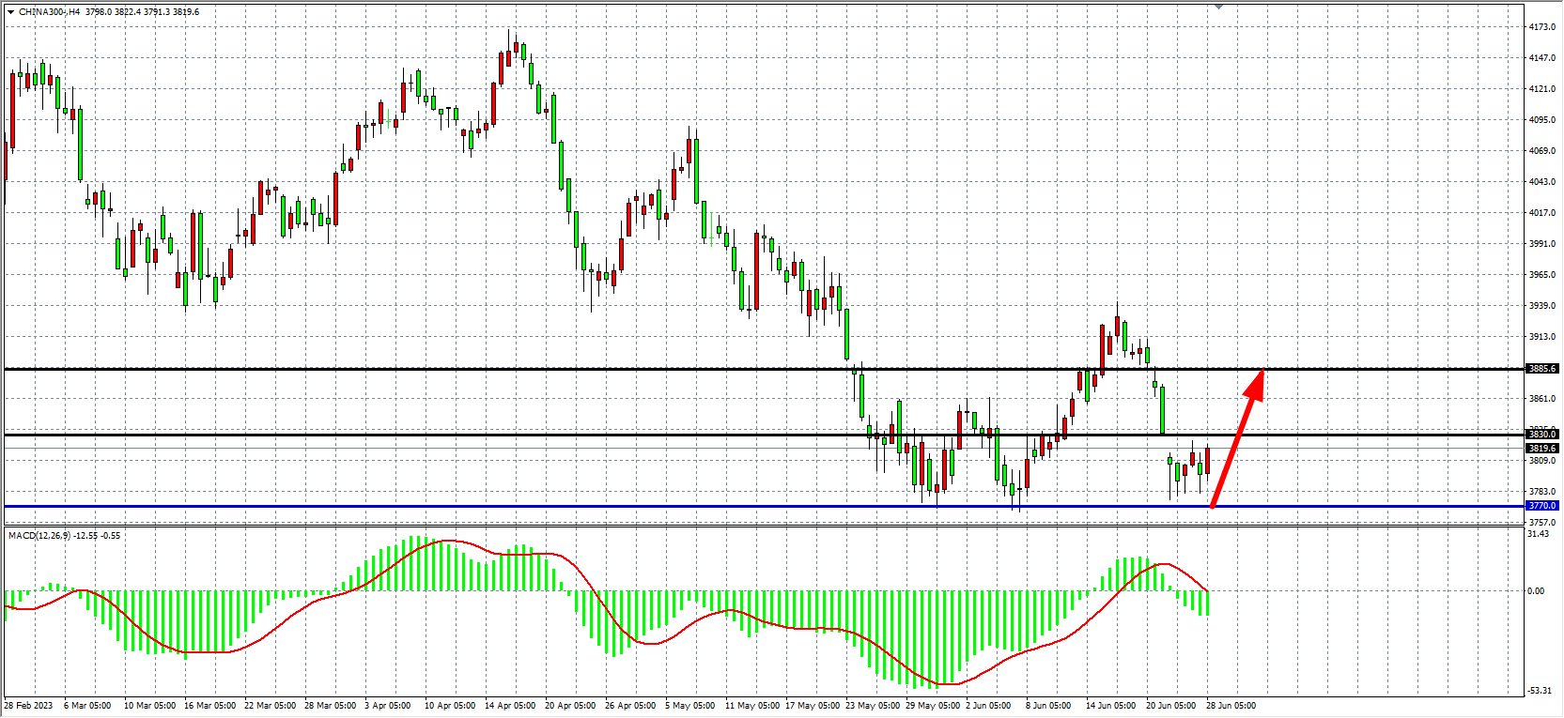Click the 14 Apr 05:00 time label
Image resolution: width=1564 pixels, height=718 pixels.
coord(510,706)
